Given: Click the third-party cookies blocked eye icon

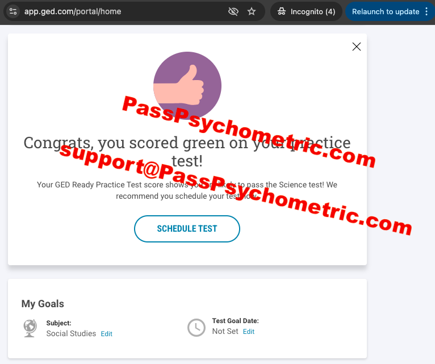Looking at the screenshot, I should pyautogui.click(x=233, y=11).
